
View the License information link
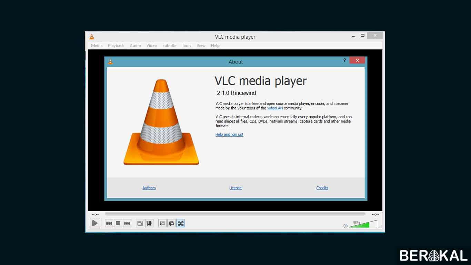[235, 188]
